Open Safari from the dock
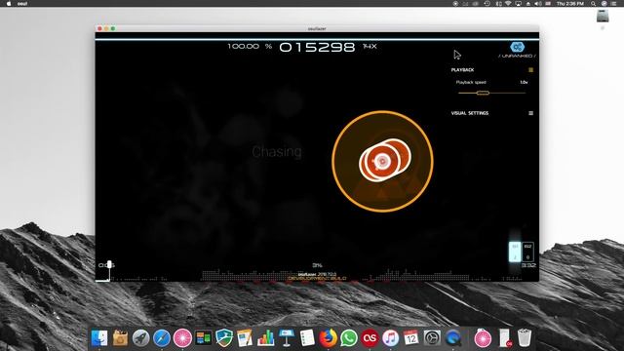Screen dimensions: 624x351 coord(162,338)
